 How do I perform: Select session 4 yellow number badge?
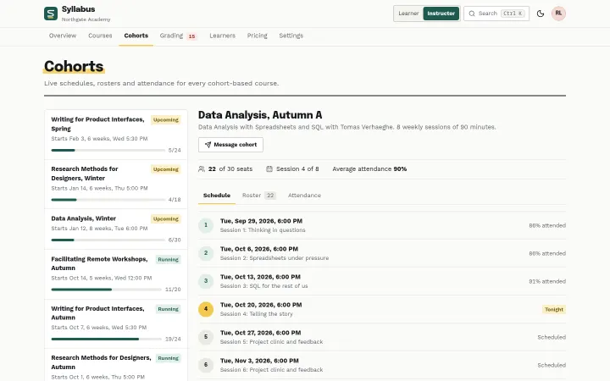click(206, 309)
